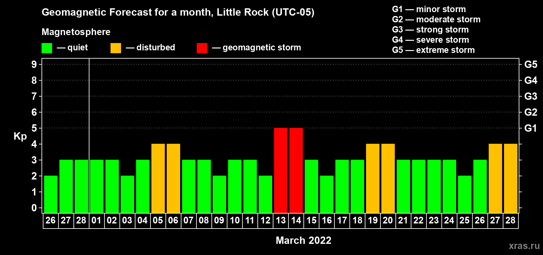This screenshot has width=543, height=255.
Task: Click the G1 label on right axis
Action: coord(531,128)
